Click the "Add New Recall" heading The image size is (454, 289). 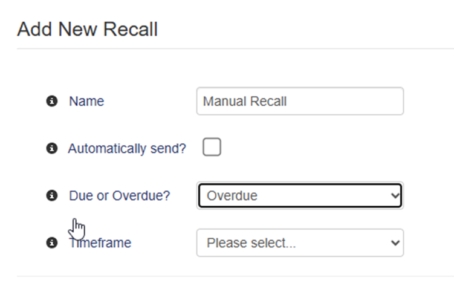point(88,29)
